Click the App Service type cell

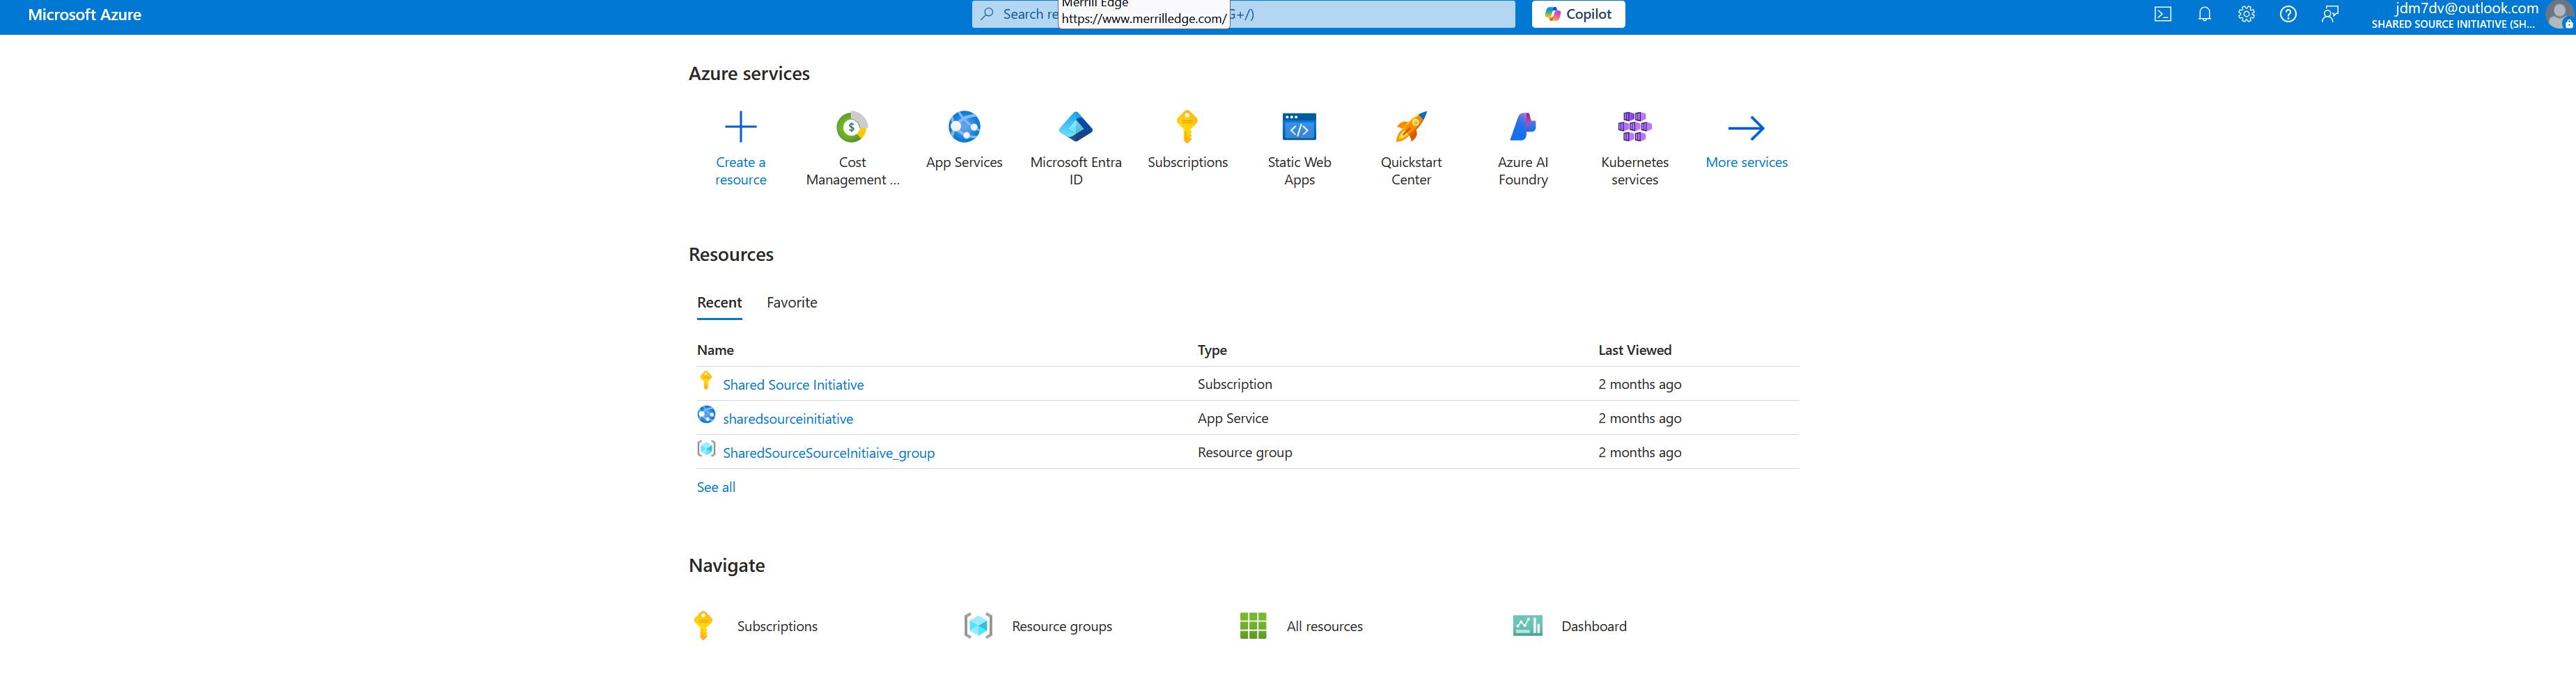[x=1233, y=418]
